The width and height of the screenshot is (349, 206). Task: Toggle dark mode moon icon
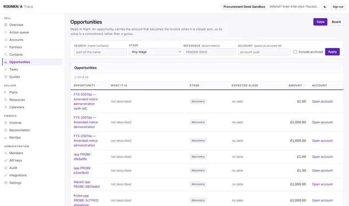pyautogui.click(x=325, y=7)
